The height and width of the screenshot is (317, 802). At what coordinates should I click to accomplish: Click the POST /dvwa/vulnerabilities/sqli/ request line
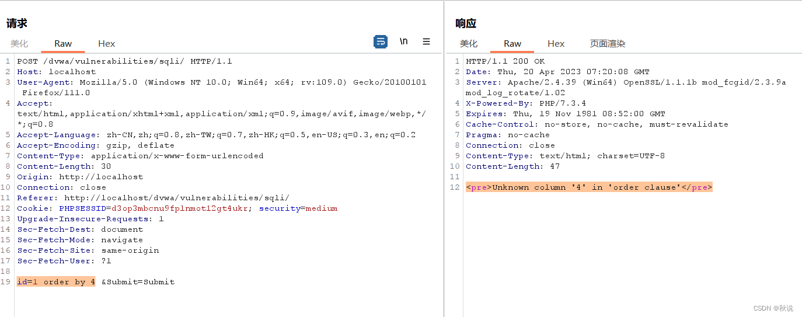[x=124, y=61]
